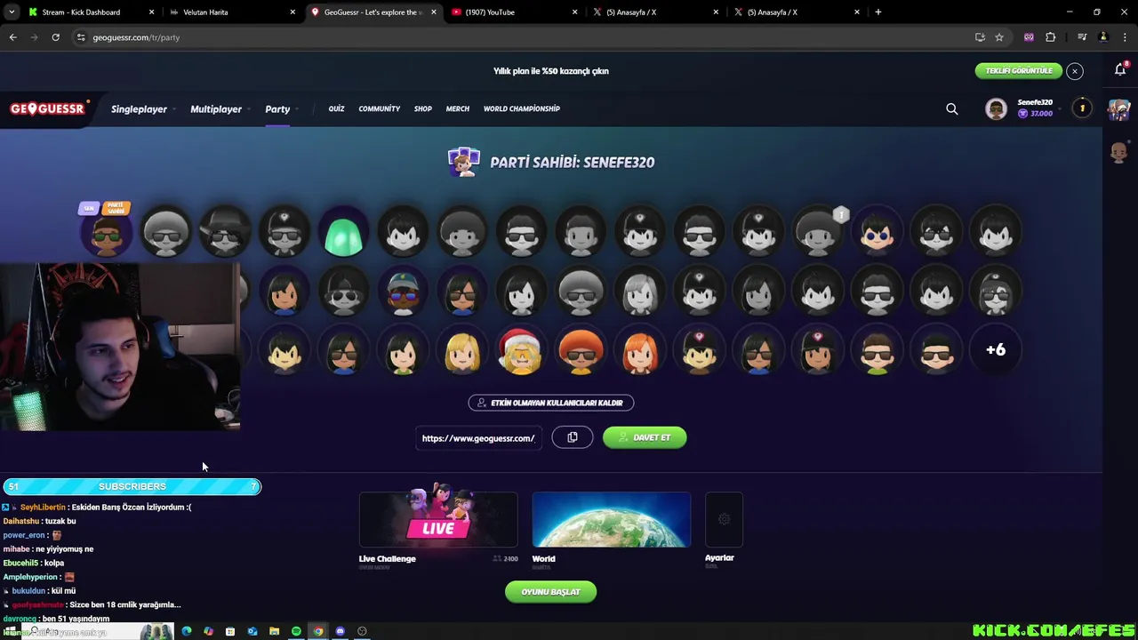Click the TEKLİFİ GÖRÜNTÜLE button

(x=1019, y=71)
